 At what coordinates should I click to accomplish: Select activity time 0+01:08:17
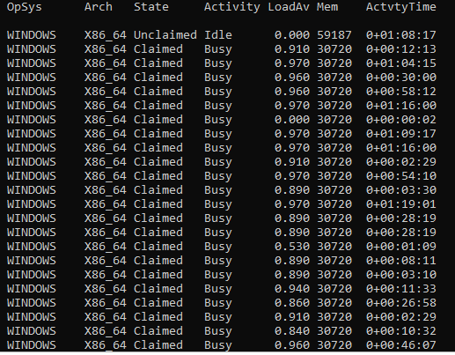point(401,35)
